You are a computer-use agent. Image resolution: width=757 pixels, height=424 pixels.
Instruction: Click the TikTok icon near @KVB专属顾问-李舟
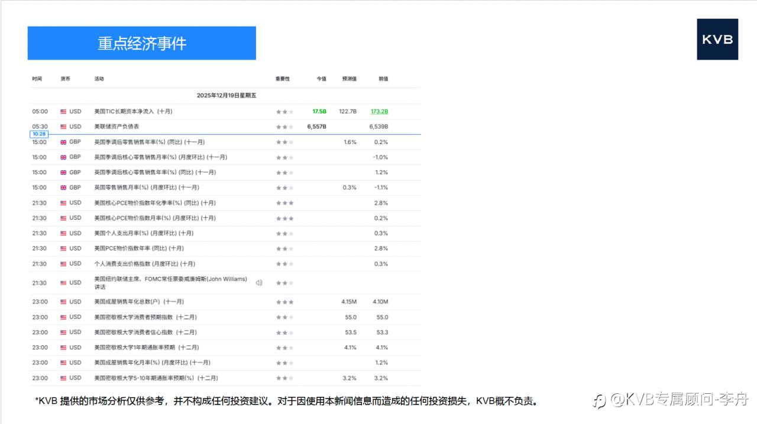599,400
